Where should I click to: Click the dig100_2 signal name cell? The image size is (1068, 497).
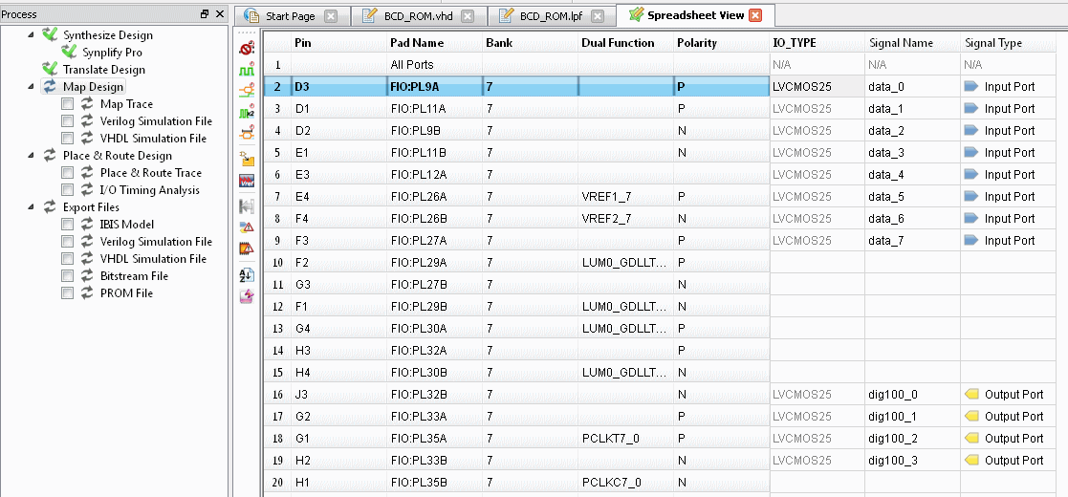tap(913, 439)
